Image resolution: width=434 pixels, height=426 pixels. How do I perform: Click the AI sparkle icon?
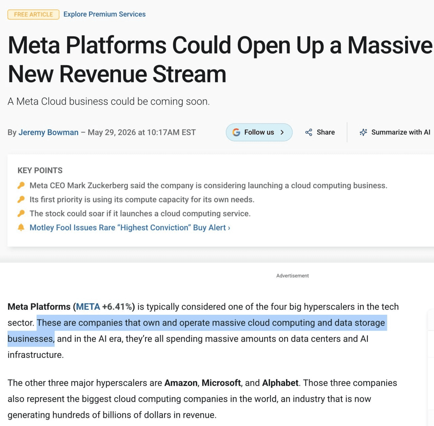coord(363,132)
